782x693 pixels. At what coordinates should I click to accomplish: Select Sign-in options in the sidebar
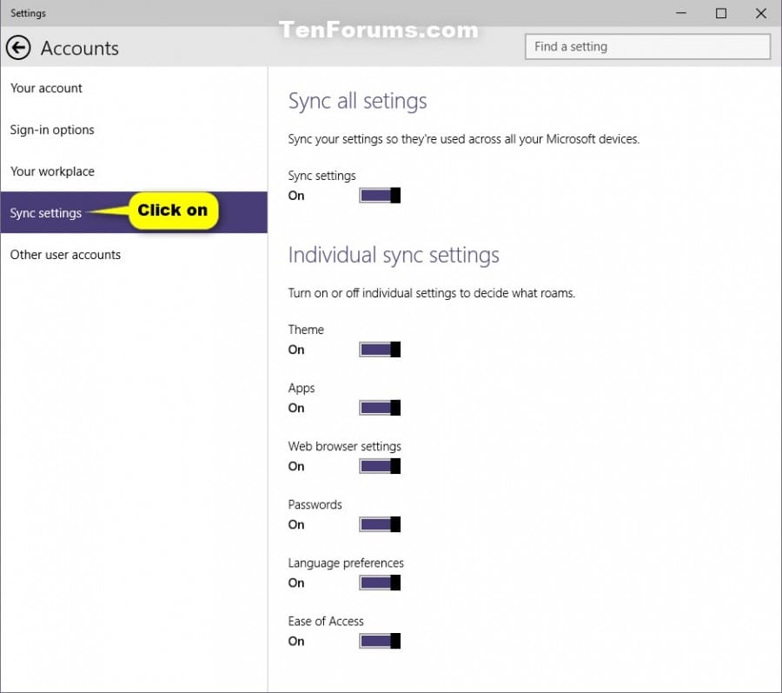click(52, 130)
